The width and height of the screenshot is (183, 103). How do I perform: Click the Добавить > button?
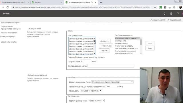coord(105,41)
